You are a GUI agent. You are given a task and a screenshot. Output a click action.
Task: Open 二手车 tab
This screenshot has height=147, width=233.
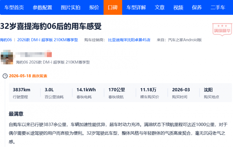(218, 8)
